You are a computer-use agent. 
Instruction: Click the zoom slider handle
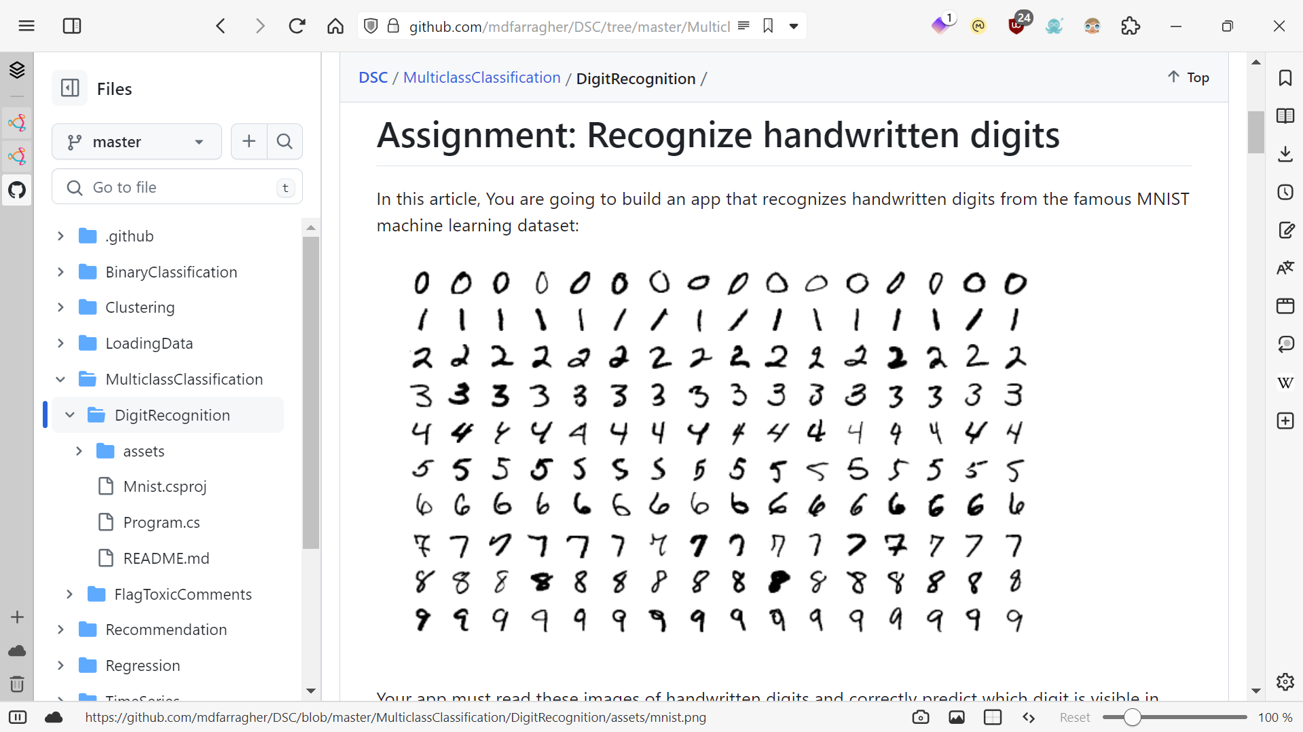[1132, 717]
